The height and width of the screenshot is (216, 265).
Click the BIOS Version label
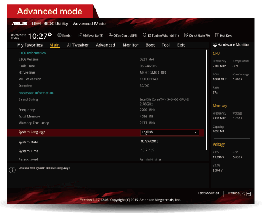point(28,59)
